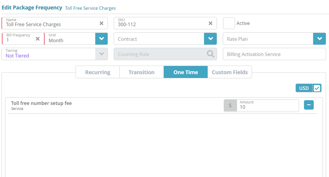Click the Amount input field

click(267, 107)
